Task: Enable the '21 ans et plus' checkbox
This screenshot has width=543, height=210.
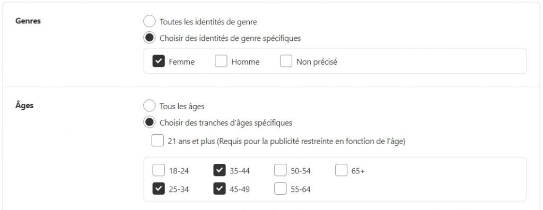Action: (x=157, y=141)
